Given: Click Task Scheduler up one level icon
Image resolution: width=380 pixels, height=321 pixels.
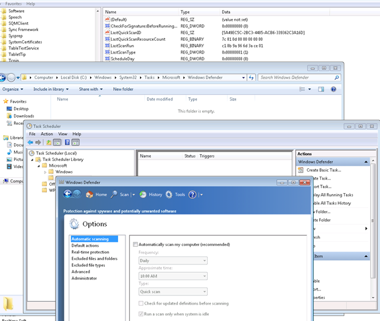Looking at the screenshot, I should tap(49, 143).
